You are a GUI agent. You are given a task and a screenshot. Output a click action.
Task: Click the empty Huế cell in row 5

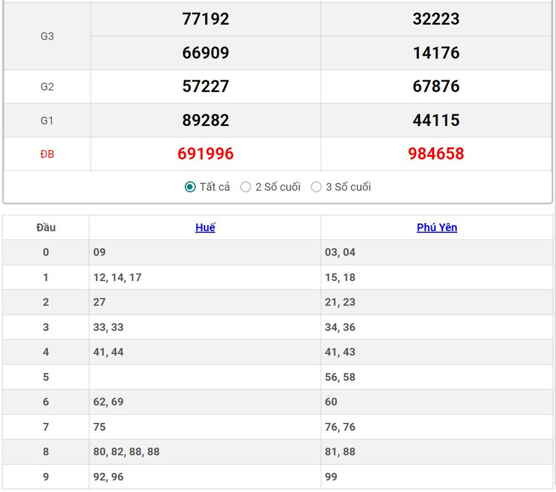[204, 377]
